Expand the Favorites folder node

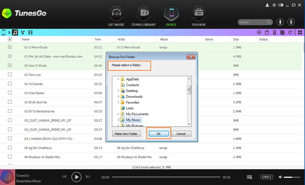pos(118,102)
